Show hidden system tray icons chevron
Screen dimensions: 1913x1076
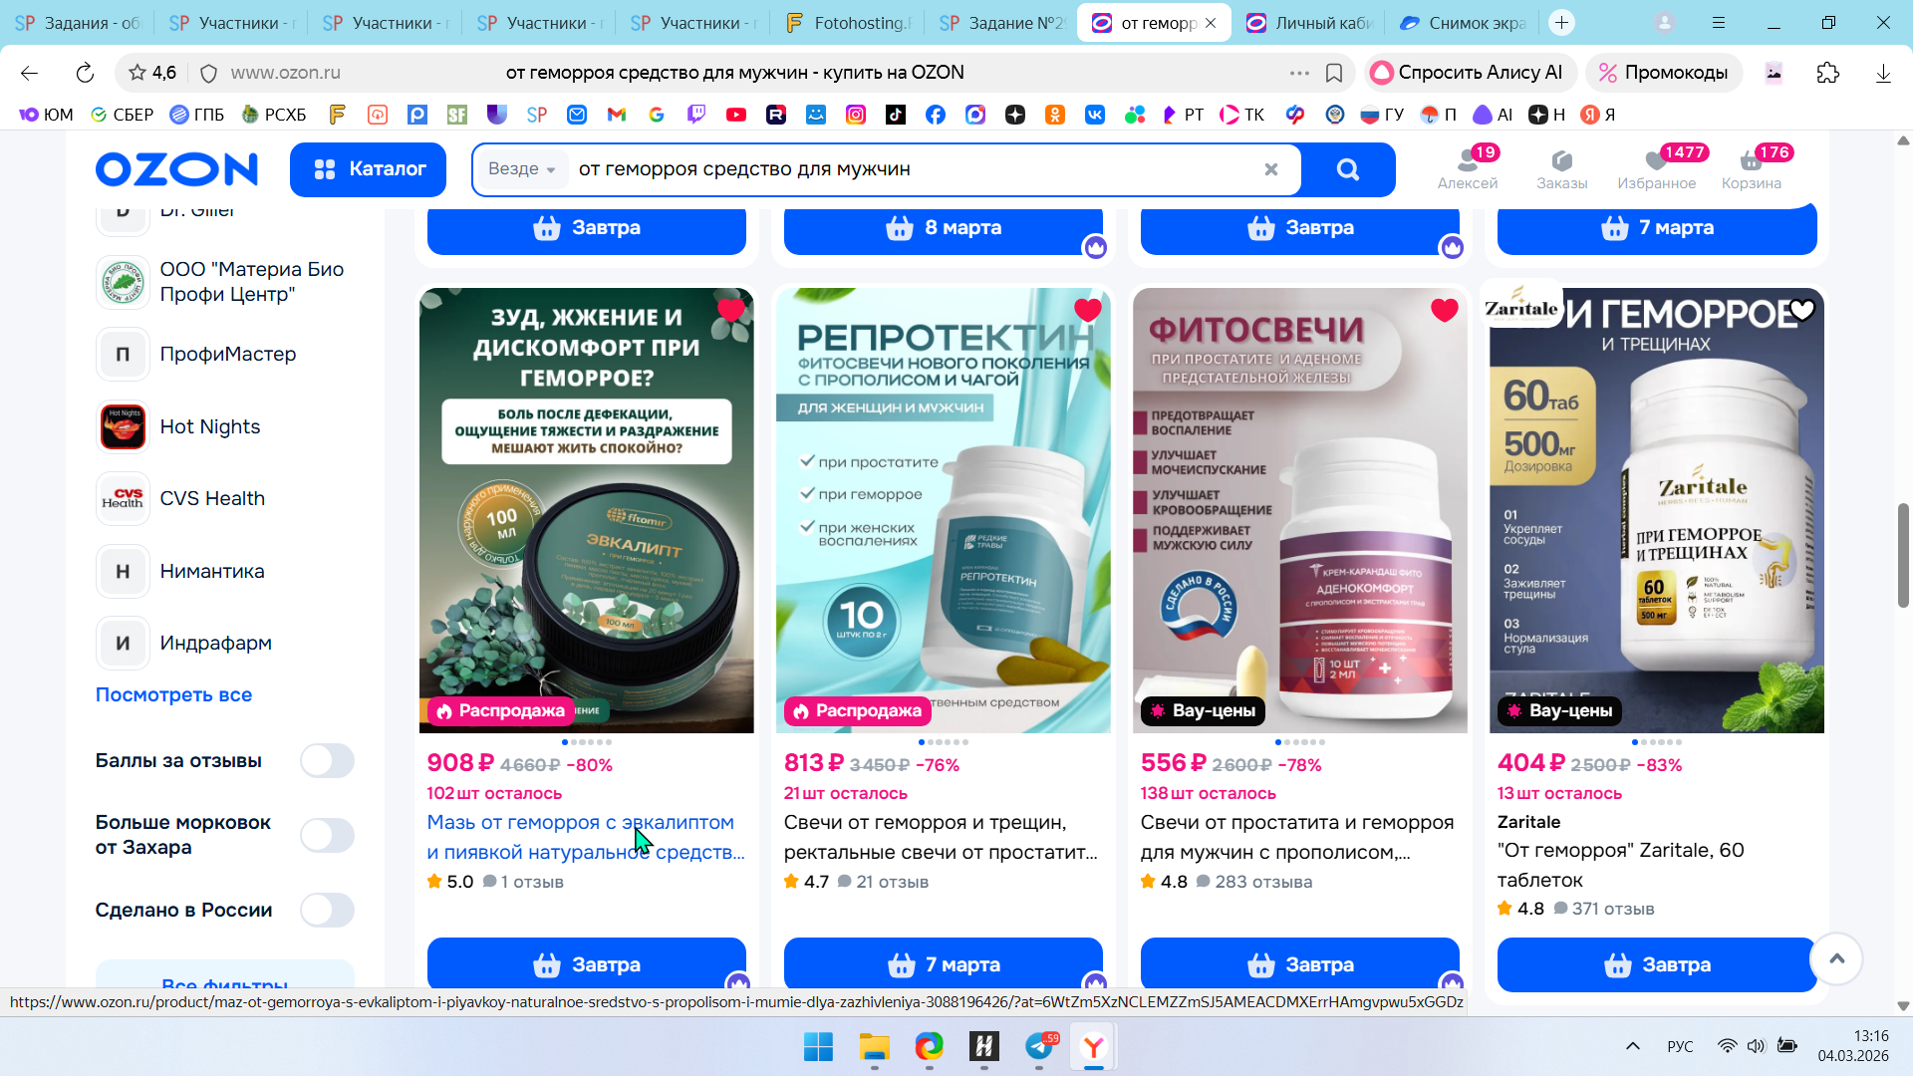point(1632,1046)
